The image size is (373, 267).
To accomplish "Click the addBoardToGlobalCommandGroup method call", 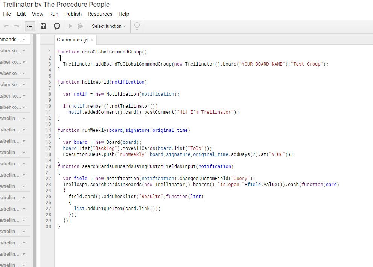I will [x=134, y=64].
